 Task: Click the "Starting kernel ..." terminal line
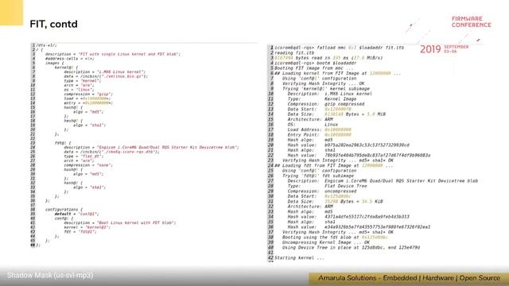tap(299, 257)
